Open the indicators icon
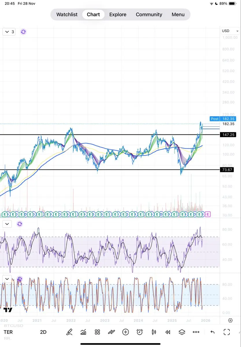 click(83, 332)
